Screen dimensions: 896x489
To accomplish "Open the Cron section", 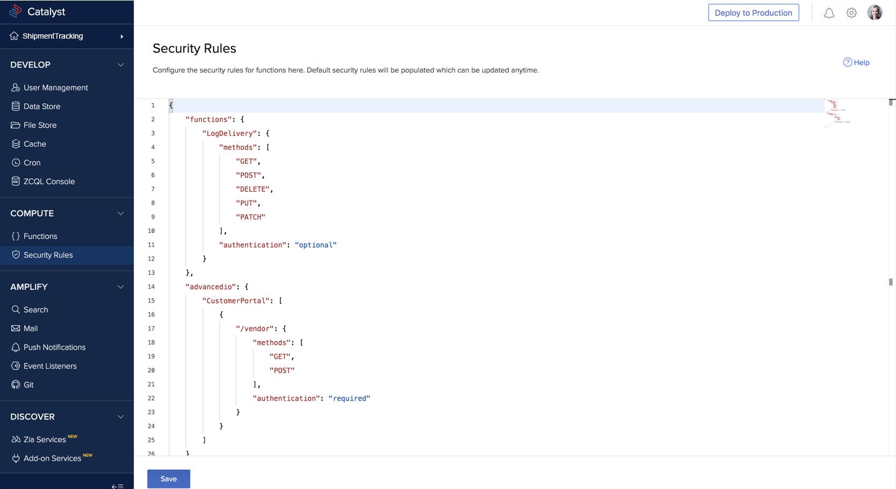I will (x=32, y=162).
